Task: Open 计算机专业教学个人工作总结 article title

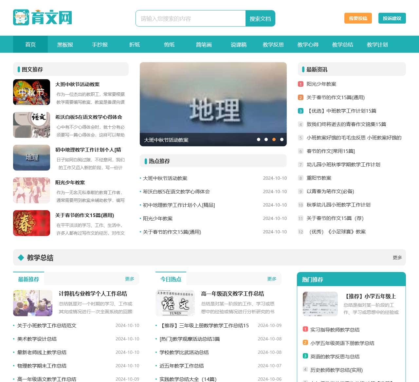Action: 93,294
